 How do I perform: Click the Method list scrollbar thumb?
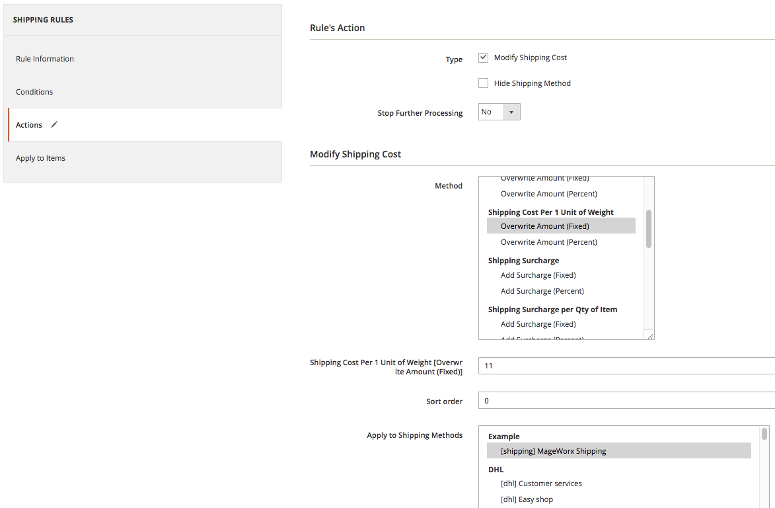tap(649, 229)
